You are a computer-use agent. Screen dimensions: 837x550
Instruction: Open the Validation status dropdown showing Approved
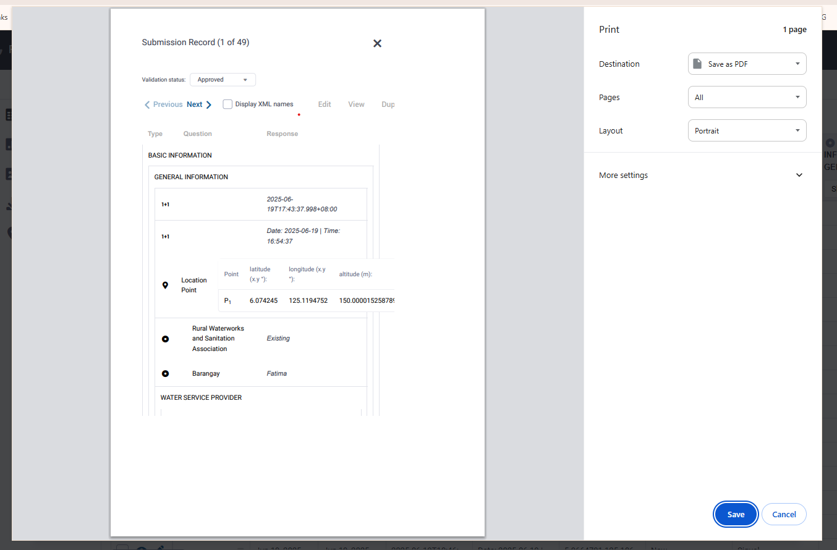click(x=223, y=79)
